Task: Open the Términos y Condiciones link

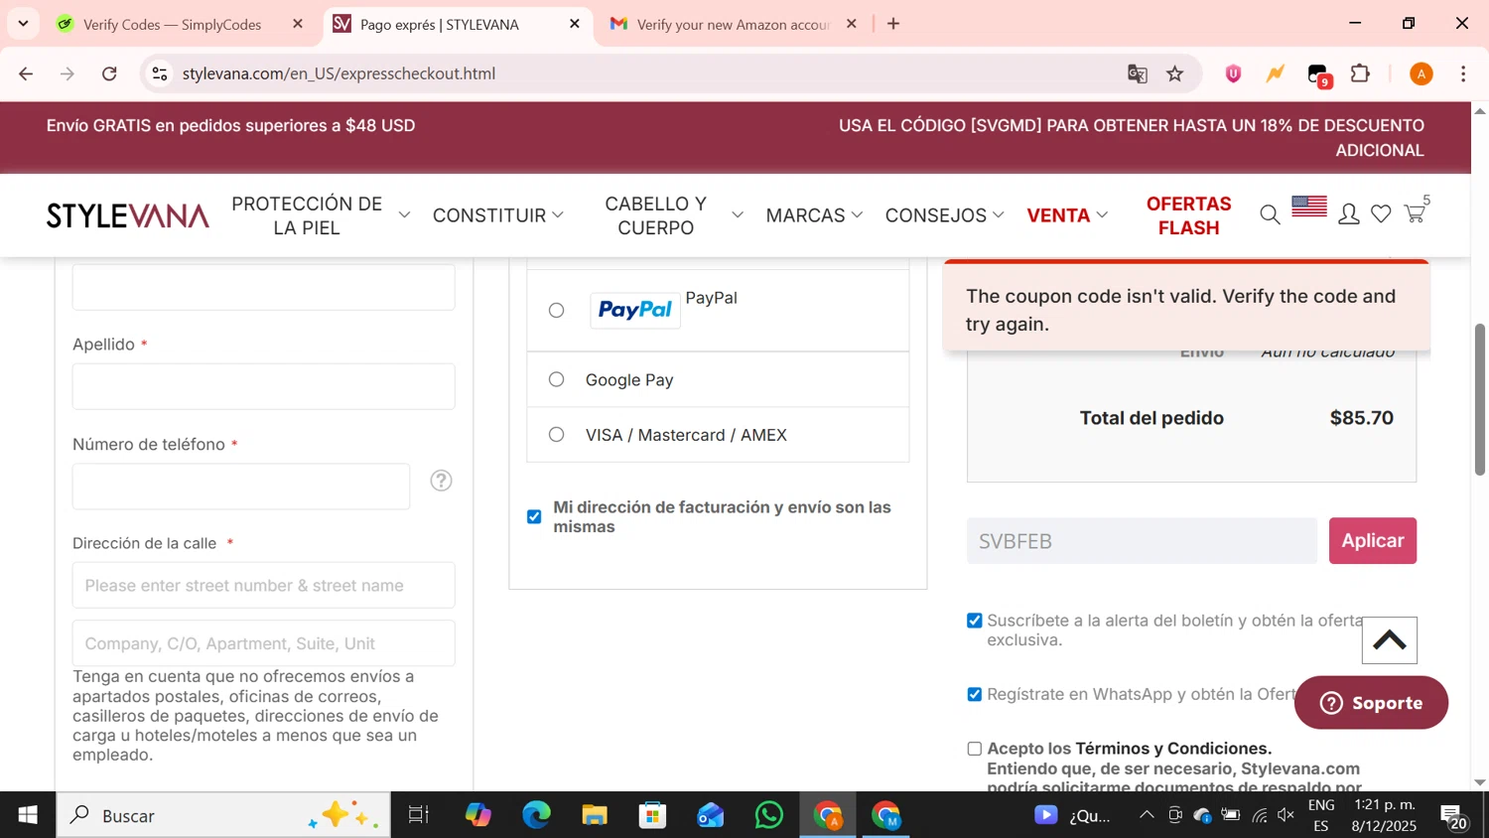Action: point(1171,749)
